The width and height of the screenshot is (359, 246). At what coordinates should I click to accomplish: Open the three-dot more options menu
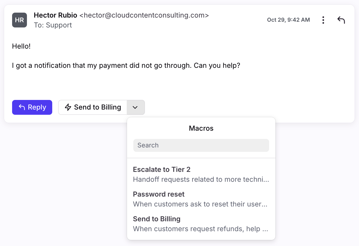(x=323, y=20)
